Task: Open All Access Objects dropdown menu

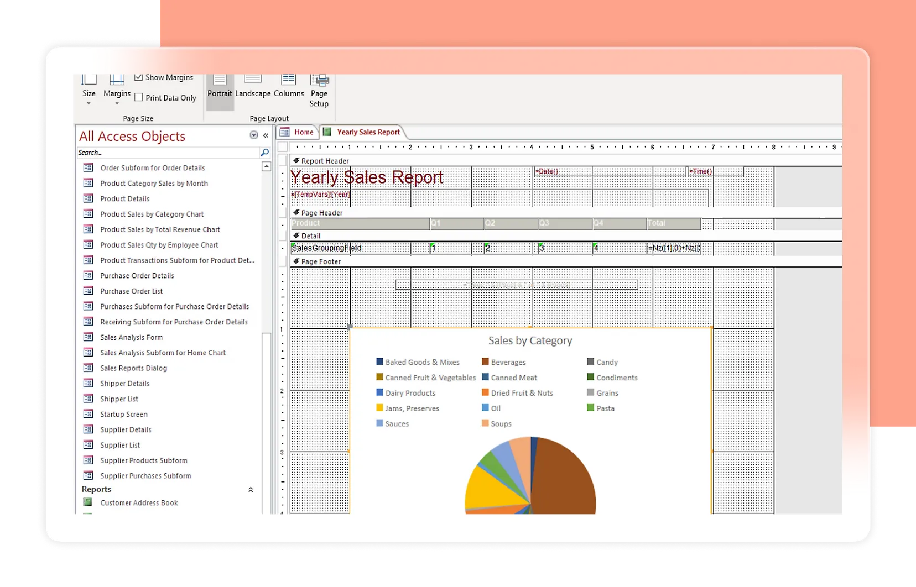Action: pos(254,135)
